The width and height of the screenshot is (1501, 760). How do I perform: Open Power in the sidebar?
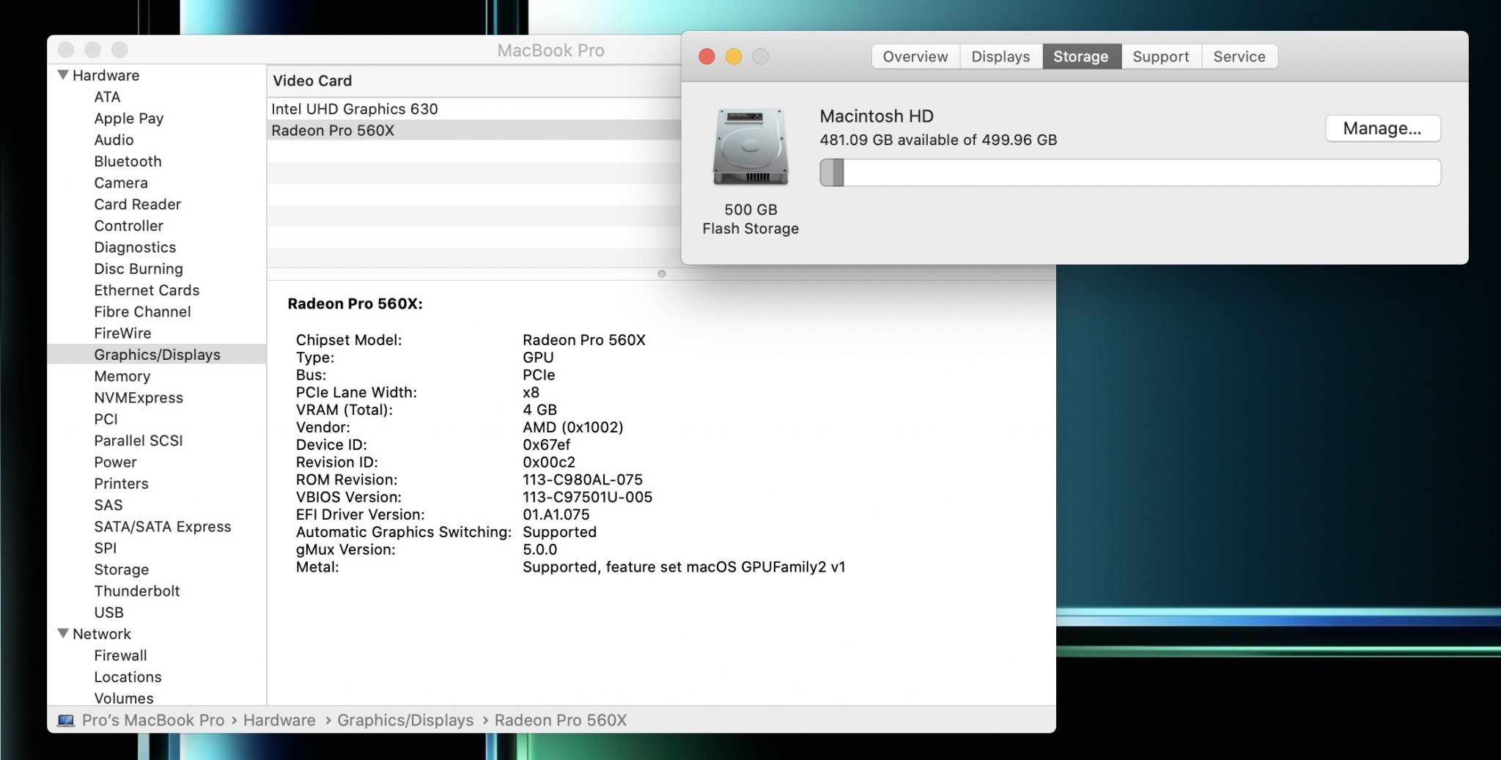click(115, 462)
